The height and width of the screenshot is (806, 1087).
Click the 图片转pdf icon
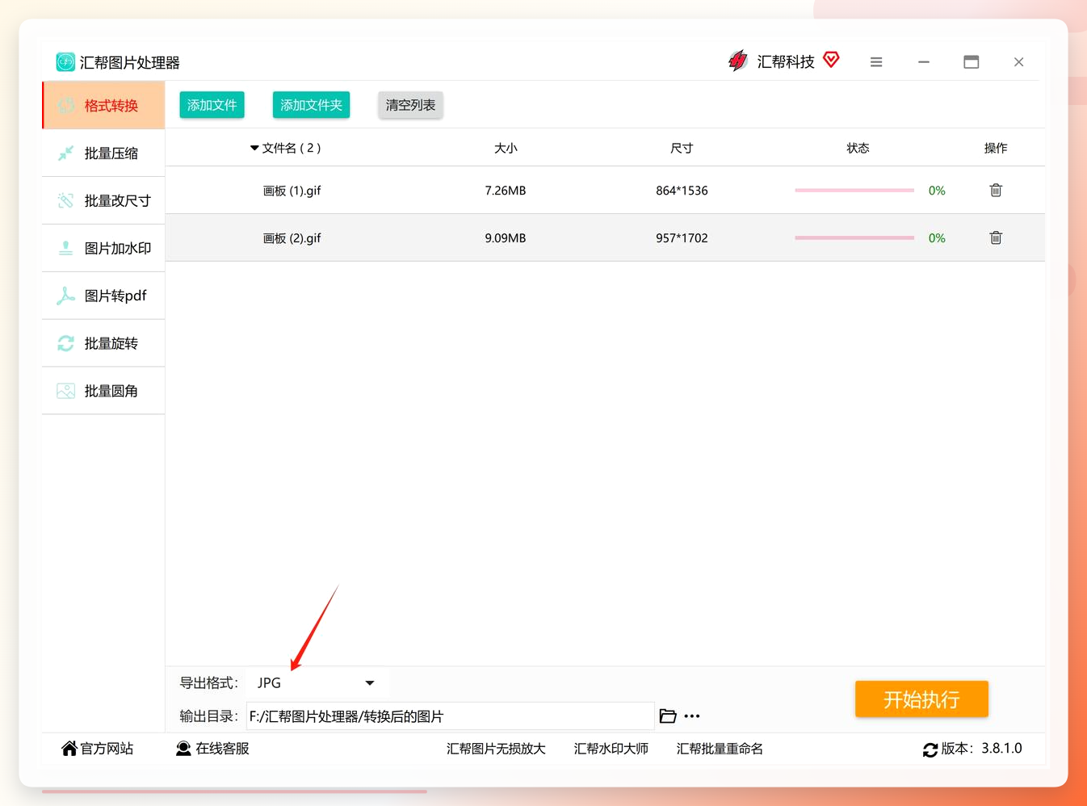[65, 296]
